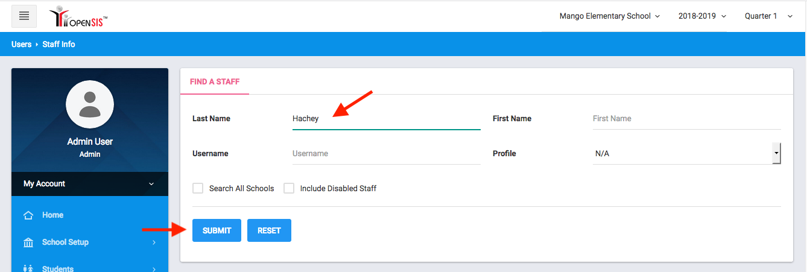Click the hamburger menu icon
Image resolution: width=807 pixels, height=272 pixels.
coord(24,16)
